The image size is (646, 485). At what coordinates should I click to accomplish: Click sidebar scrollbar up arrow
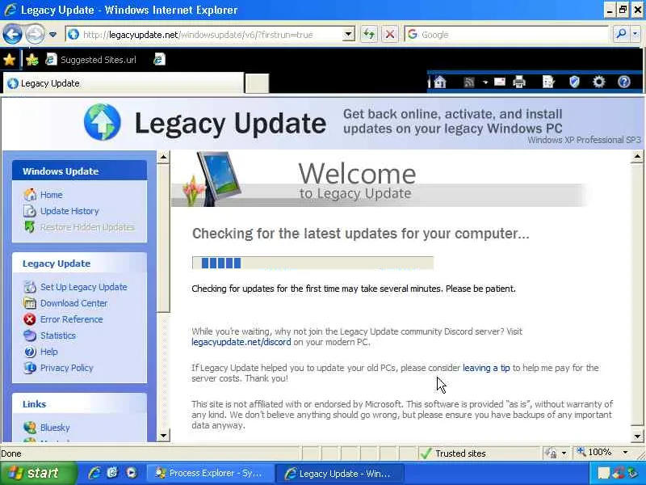pos(164,157)
